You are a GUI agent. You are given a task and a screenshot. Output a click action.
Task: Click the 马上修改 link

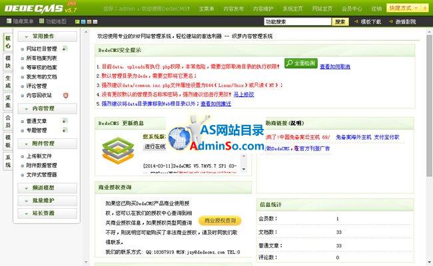click(244, 94)
